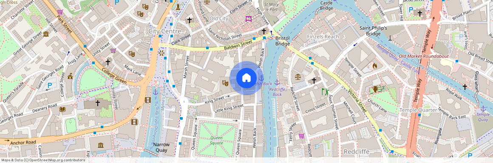Click the church cross icon beside Bristol Bridge
493x163 pixels.
pyautogui.click(x=264, y=31)
